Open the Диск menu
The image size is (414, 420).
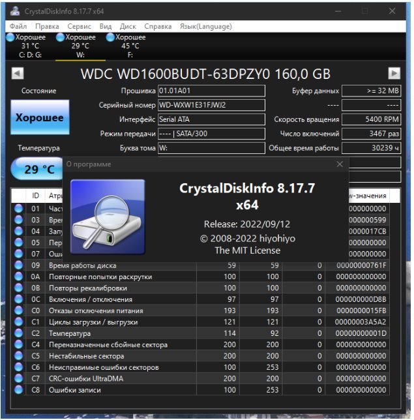pos(128,26)
